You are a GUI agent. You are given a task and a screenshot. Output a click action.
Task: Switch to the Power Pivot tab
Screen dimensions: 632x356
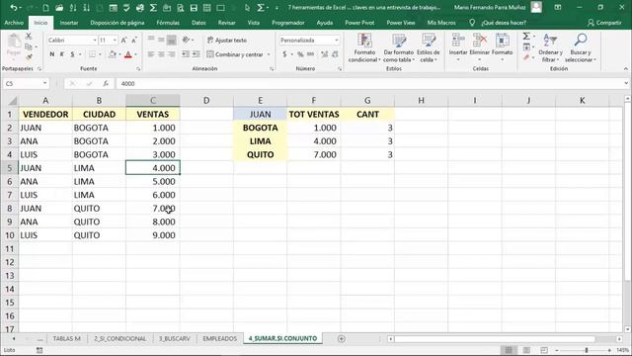pyautogui.click(x=359, y=23)
